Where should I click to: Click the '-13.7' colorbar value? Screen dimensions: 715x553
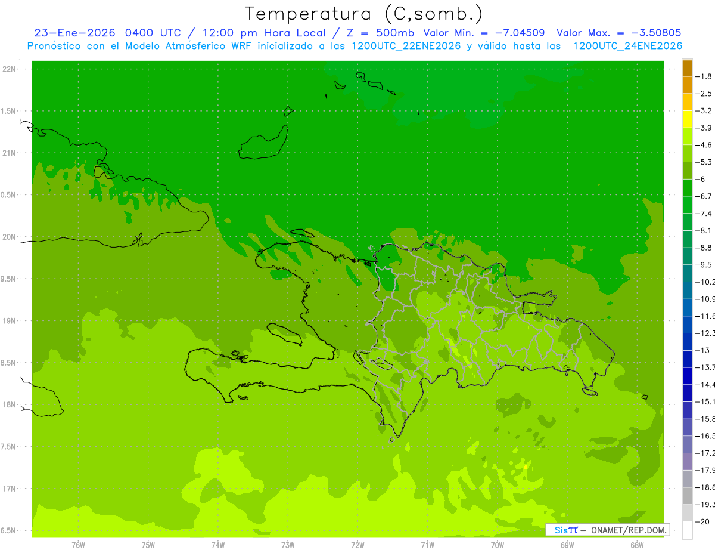click(705, 367)
